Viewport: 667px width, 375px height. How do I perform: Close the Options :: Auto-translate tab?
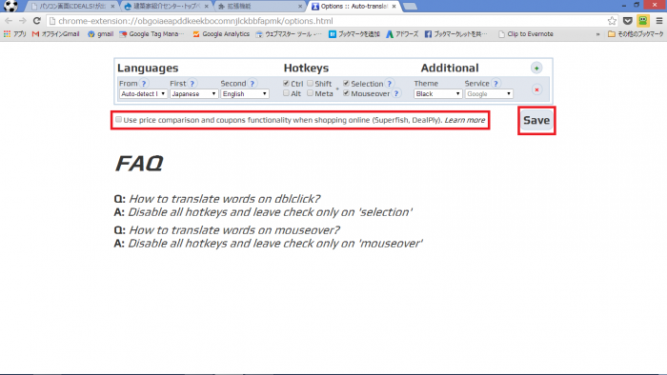pyautogui.click(x=394, y=7)
